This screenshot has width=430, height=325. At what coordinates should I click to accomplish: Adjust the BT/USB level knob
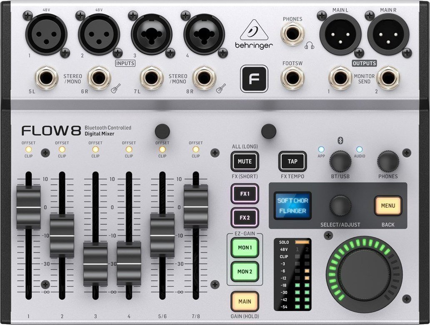click(x=340, y=162)
